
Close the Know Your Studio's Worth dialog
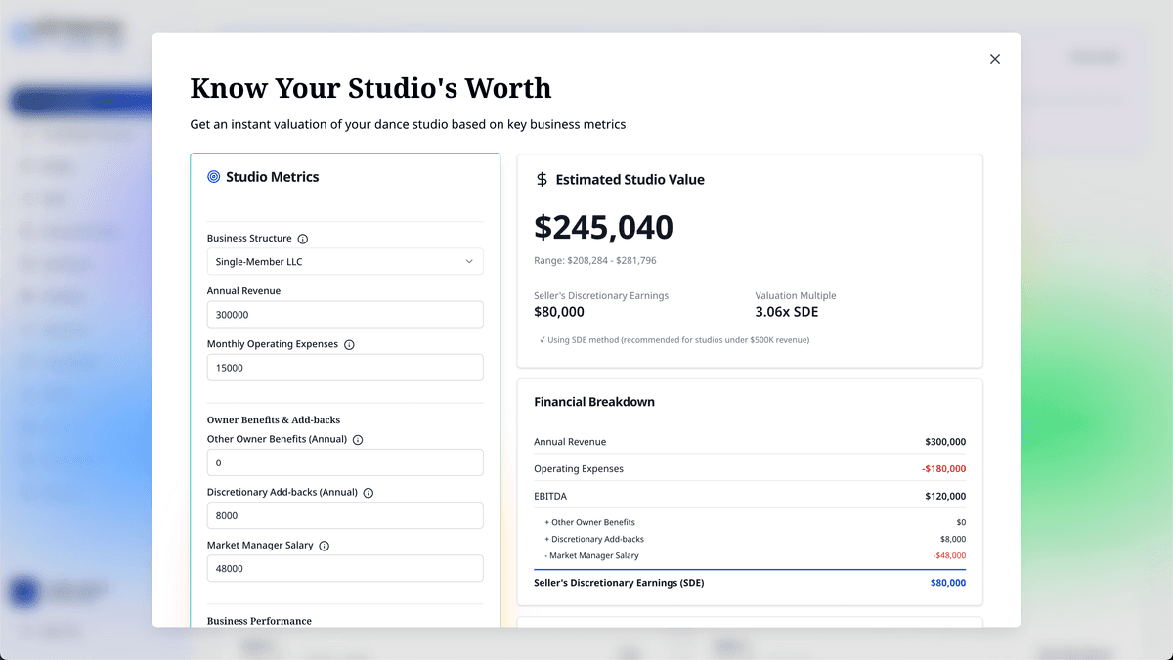click(x=995, y=59)
